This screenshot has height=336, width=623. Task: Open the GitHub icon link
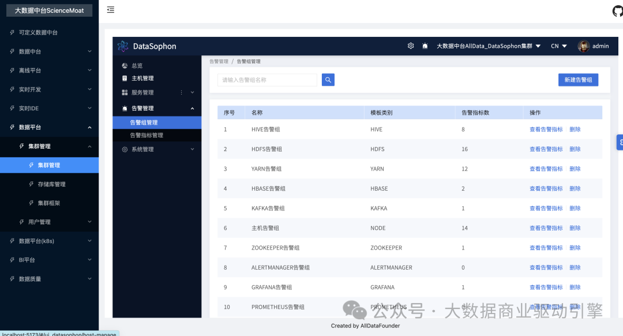(617, 11)
